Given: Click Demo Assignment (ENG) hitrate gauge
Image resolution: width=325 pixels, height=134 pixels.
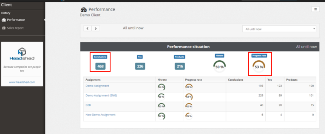Looking at the screenshot, I should click(x=161, y=97).
